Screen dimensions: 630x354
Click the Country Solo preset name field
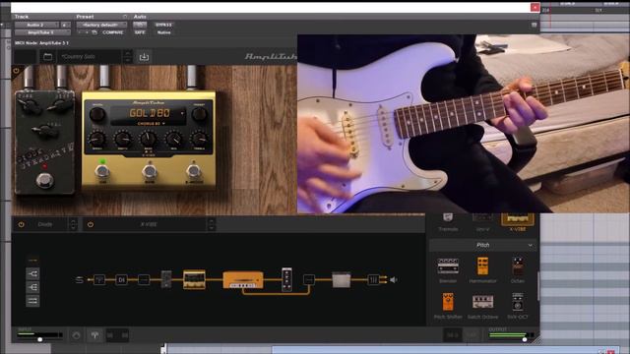click(89, 57)
